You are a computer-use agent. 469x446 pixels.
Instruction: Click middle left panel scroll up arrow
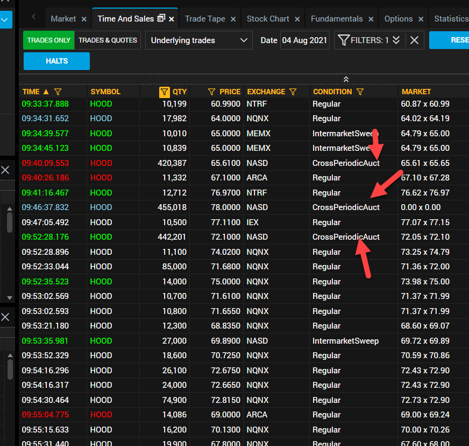click(10, 209)
